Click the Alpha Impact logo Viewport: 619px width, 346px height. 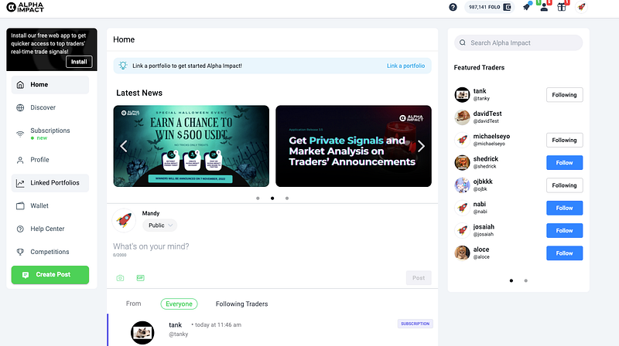point(26,7)
